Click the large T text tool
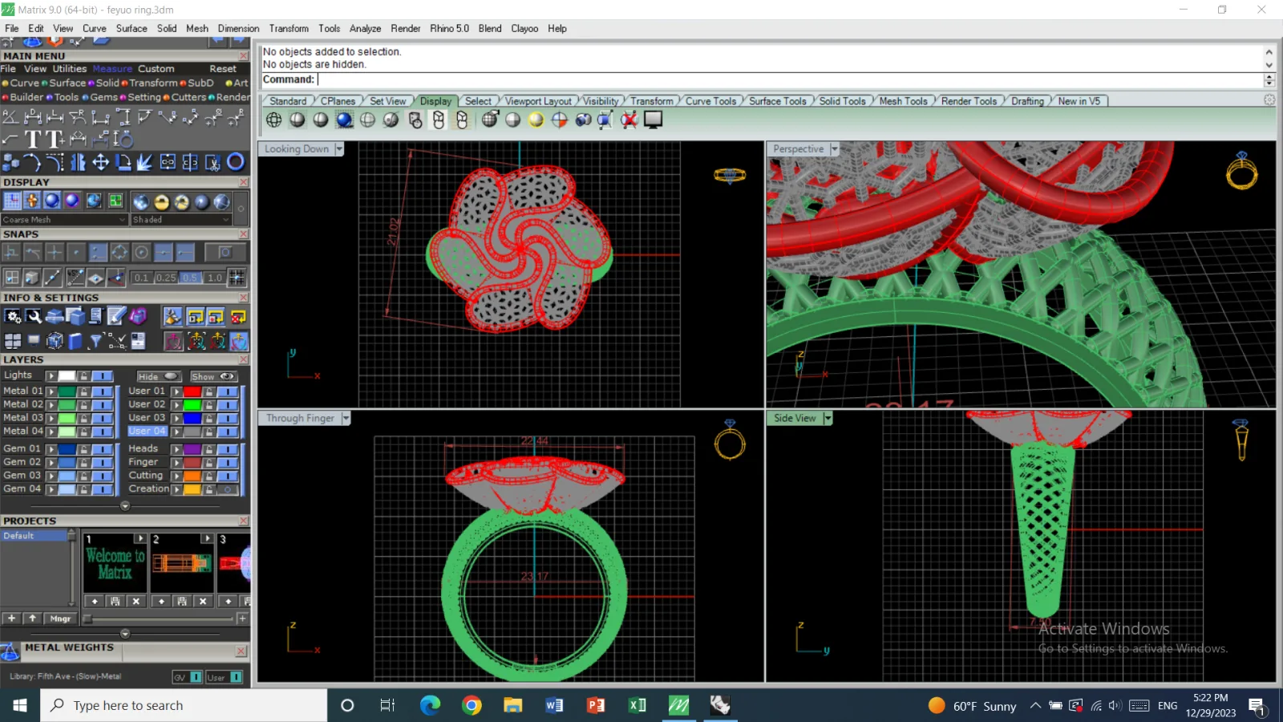 click(x=33, y=140)
